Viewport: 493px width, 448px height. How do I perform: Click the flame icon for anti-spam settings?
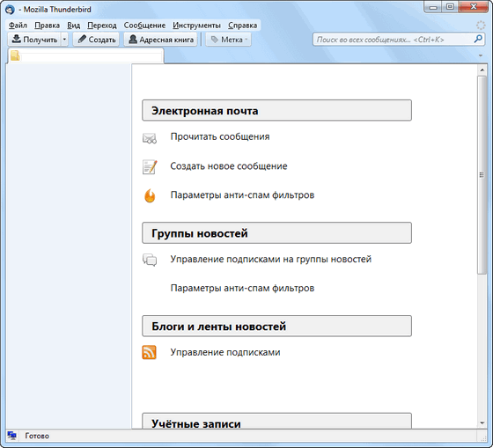pyautogui.click(x=150, y=195)
